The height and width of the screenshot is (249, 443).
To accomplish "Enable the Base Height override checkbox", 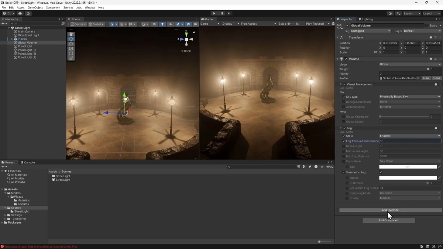I will [x=344, y=146].
